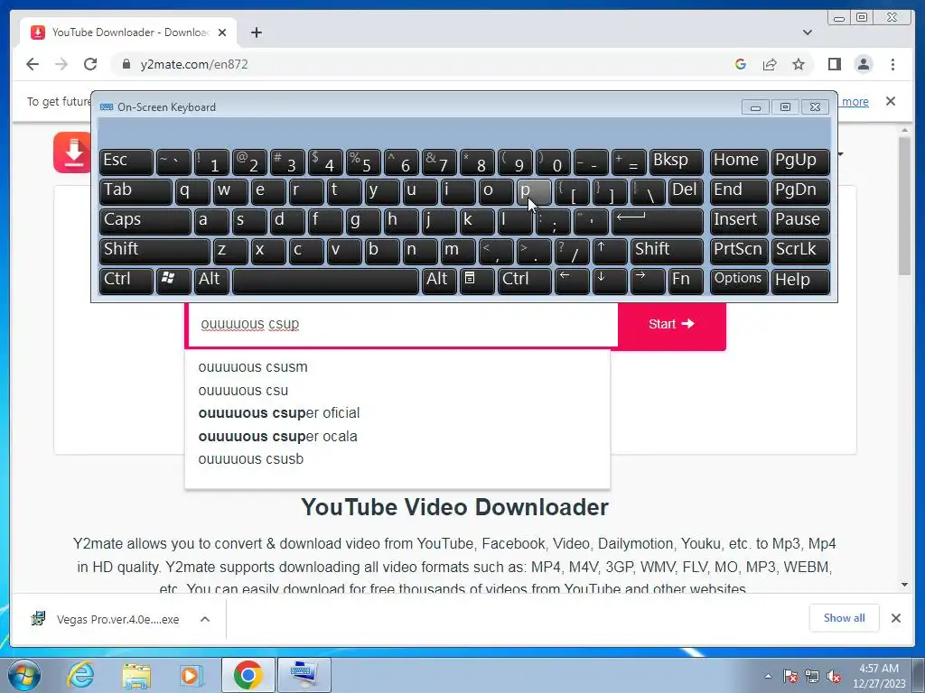This screenshot has height=693, width=925.
Task: Close the downloads bar
Action: click(x=895, y=618)
